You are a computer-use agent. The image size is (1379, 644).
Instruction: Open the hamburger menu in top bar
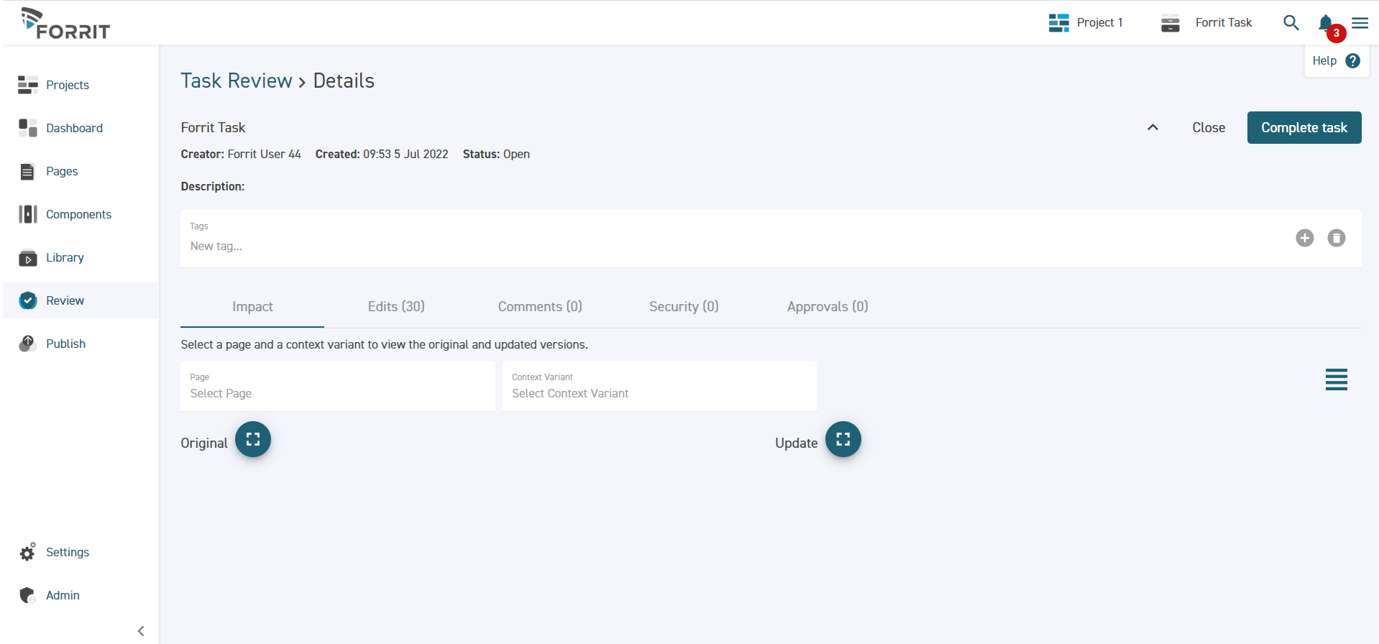click(1360, 23)
